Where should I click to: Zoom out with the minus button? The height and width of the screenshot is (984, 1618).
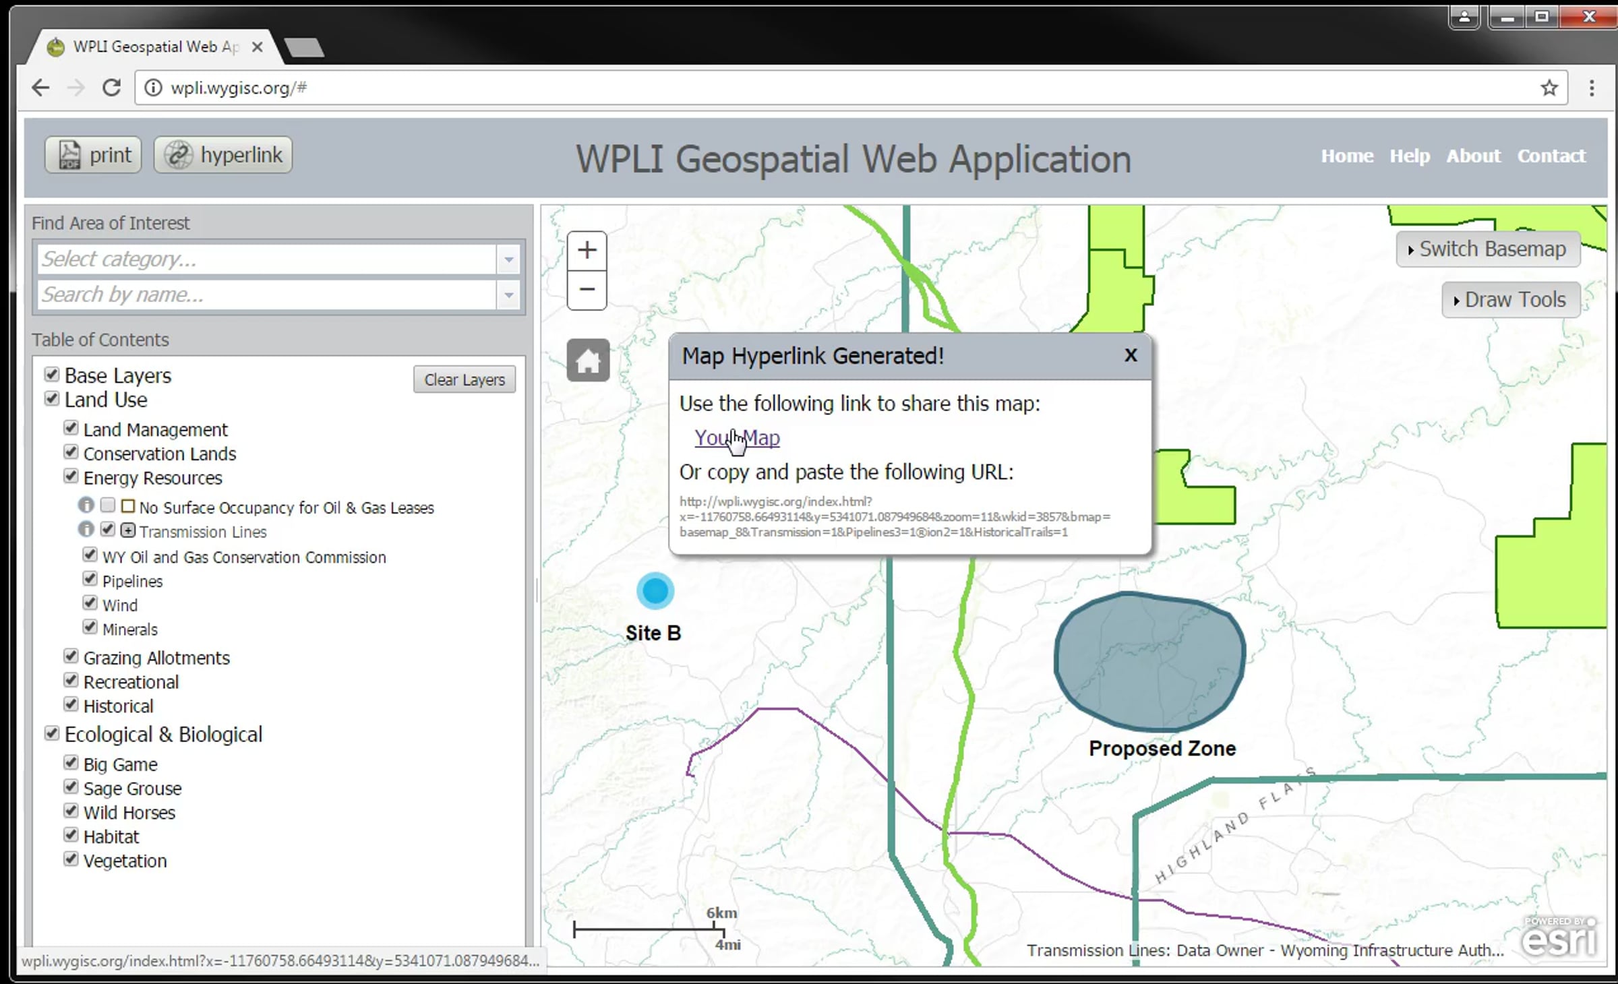587,290
